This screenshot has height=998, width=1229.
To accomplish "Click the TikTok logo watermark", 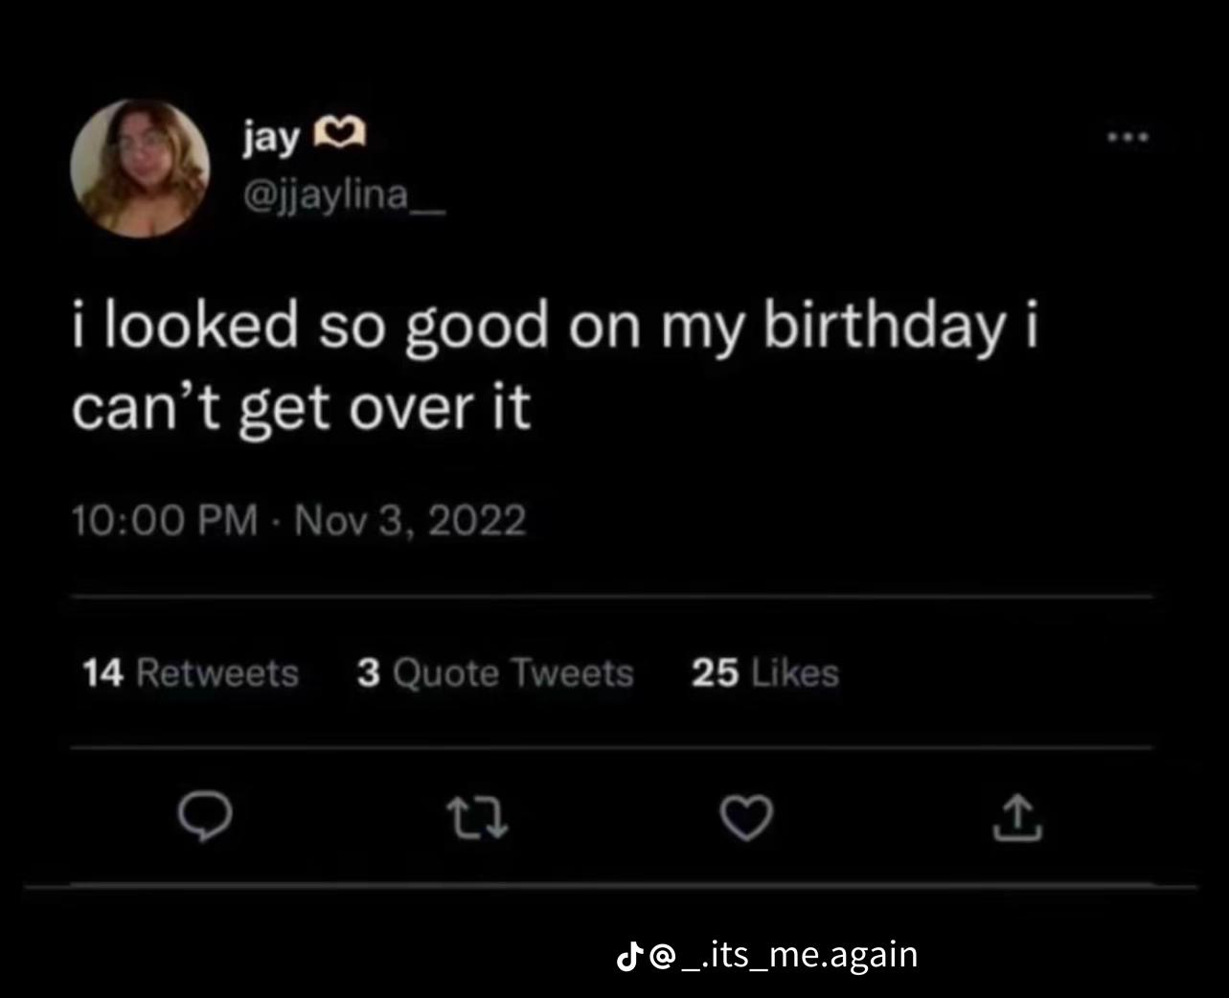I will 628,954.
